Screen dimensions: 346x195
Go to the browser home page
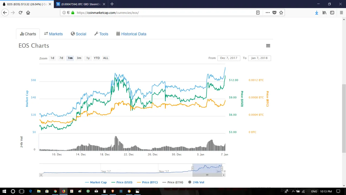(x=28, y=12)
